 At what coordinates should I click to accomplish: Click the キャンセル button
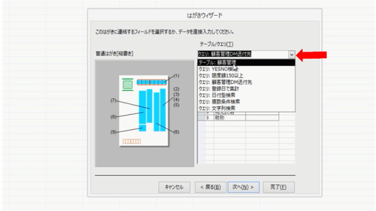pyautogui.click(x=174, y=187)
